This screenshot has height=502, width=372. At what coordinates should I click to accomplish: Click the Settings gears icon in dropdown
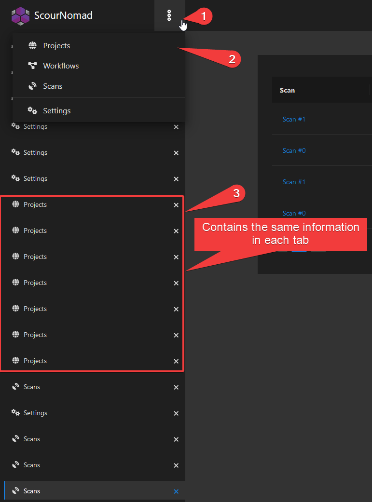point(32,110)
